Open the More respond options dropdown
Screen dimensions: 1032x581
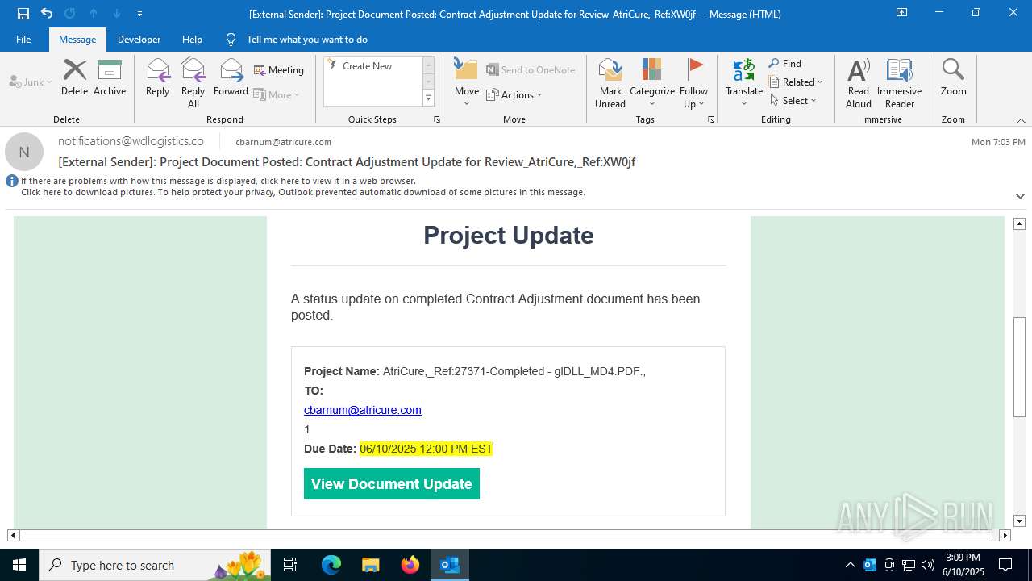[x=277, y=94]
